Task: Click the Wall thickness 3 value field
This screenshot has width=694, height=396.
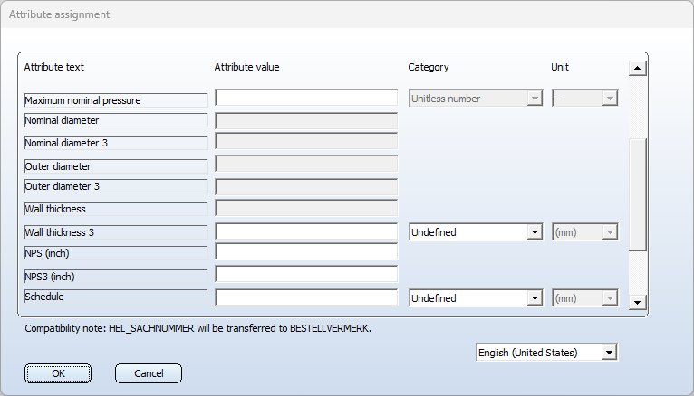Action: [306, 231]
